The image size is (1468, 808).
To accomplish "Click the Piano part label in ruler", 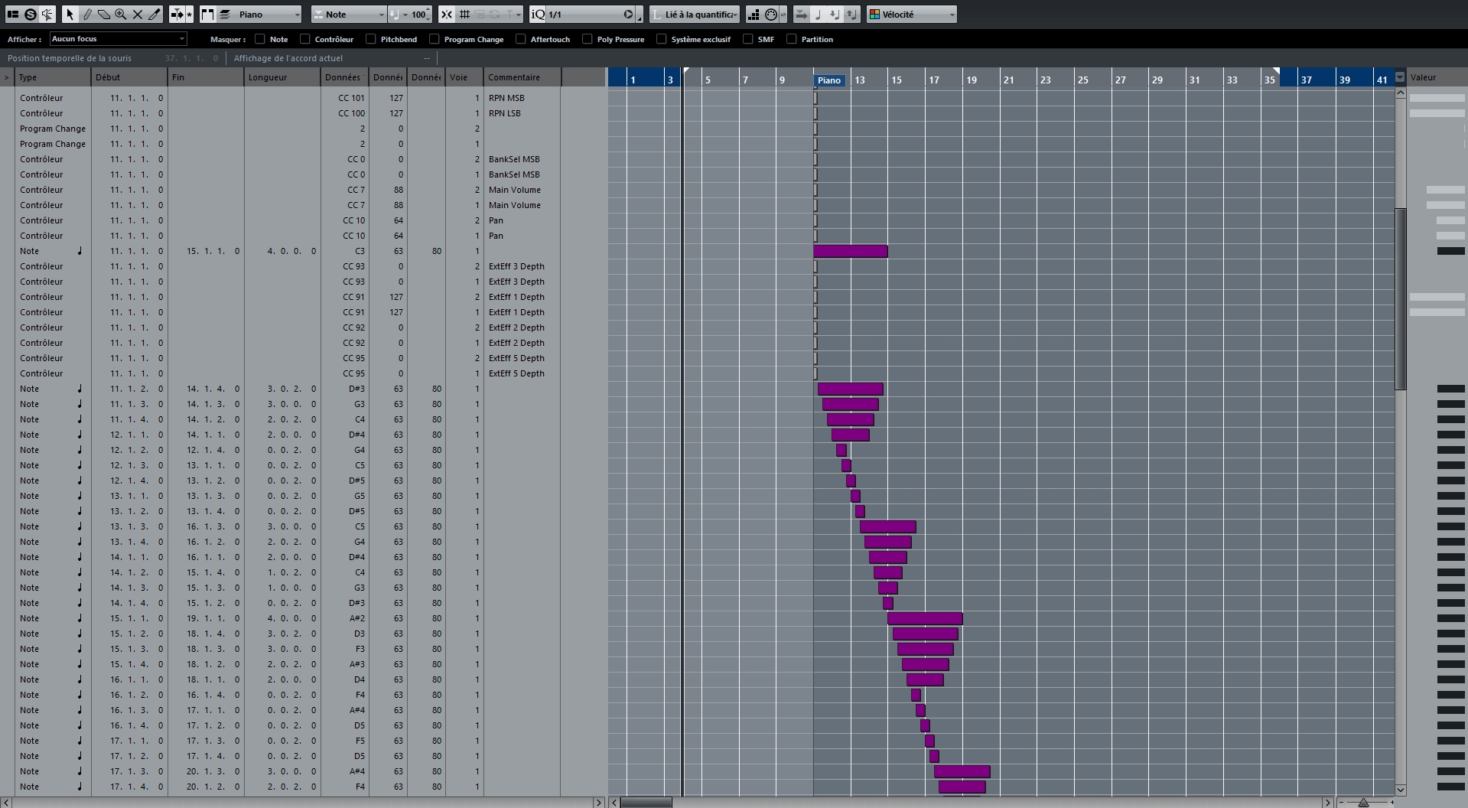I will 829,80.
